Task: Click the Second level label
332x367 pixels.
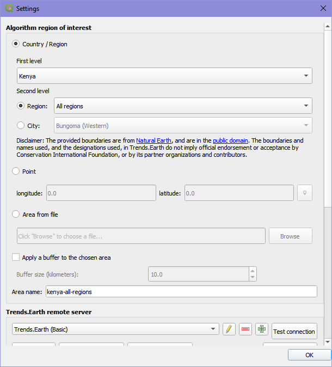Action: tap(33, 91)
